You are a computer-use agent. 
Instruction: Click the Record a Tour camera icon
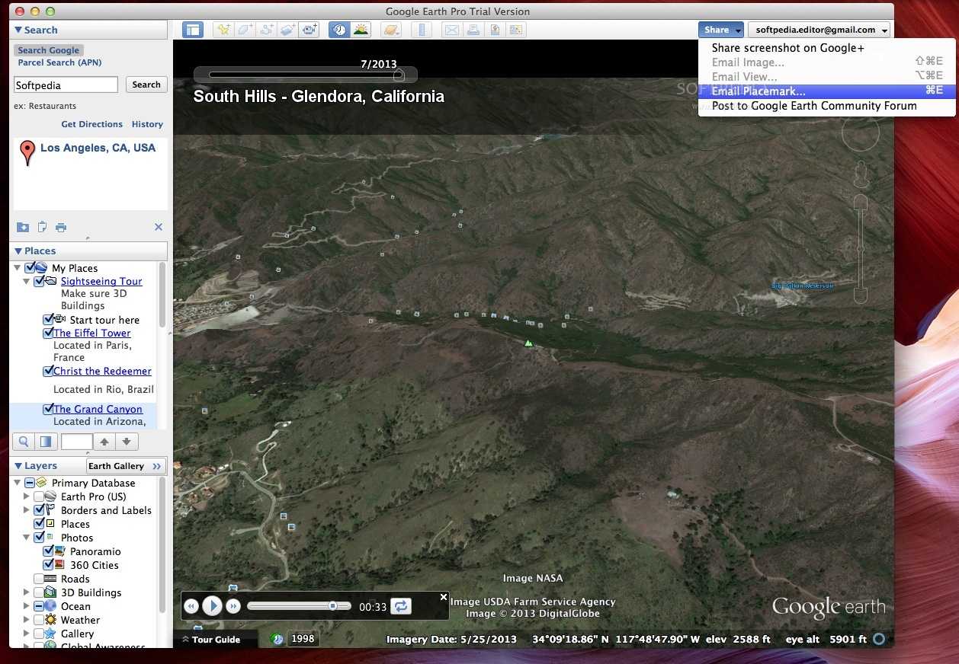click(309, 30)
